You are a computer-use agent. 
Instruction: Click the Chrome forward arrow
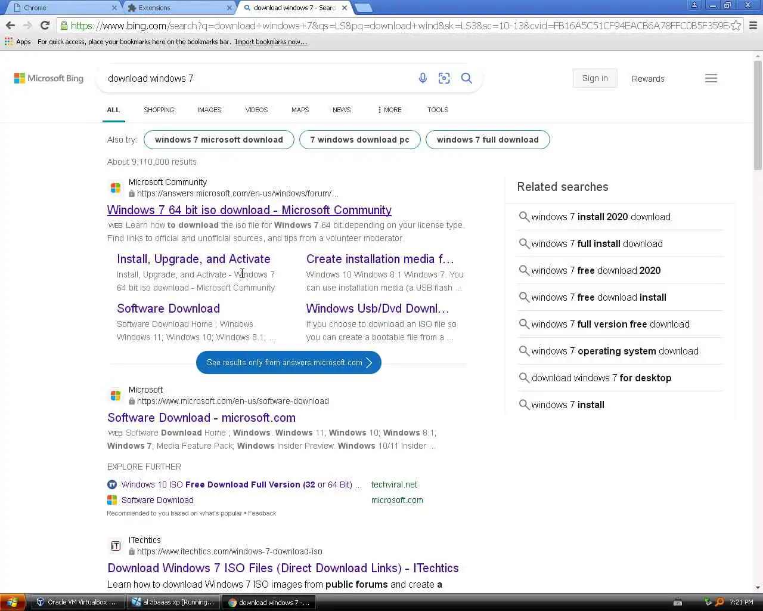(x=27, y=26)
